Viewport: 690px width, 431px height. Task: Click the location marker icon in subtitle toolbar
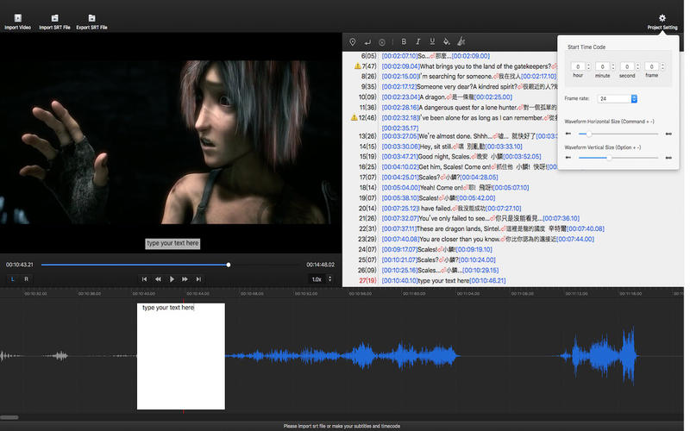tap(352, 41)
